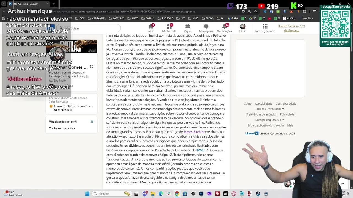Open James Birchler profile link

pyautogui.click(x=194, y=132)
